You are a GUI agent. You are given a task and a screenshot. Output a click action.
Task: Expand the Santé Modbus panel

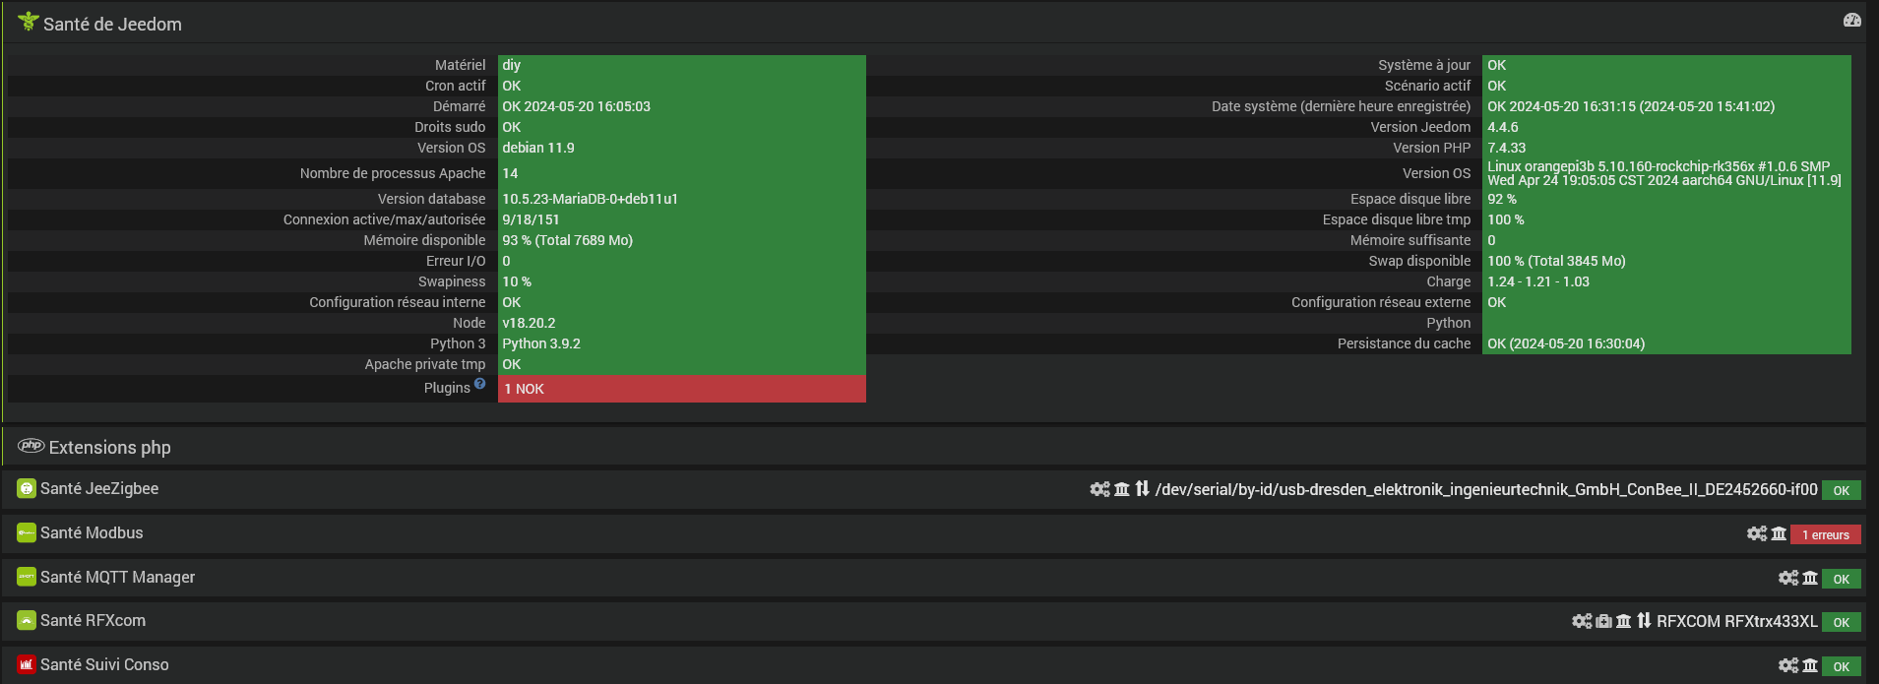pyautogui.click(x=92, y=533)
